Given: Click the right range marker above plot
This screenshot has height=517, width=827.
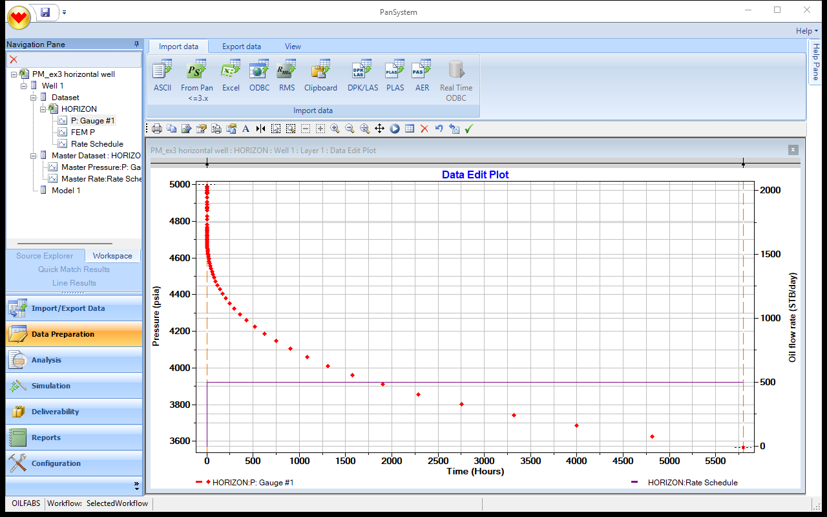Looking at the screenshot, I should click(743, 165).
